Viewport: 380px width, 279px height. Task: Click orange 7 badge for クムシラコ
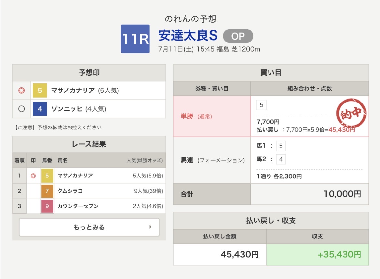tap(47, 191)
